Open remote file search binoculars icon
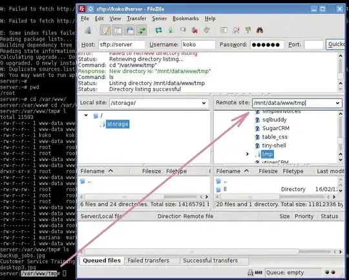Screen dimensions: 349x280 [260, 30]
